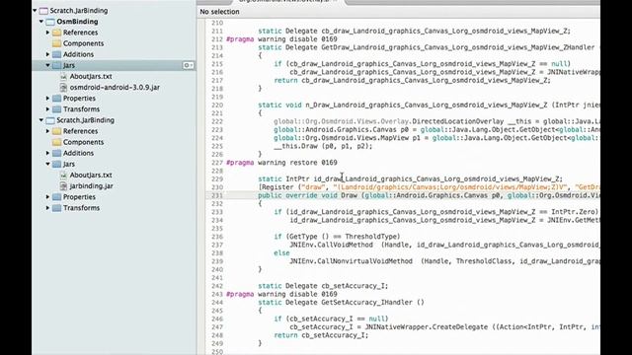Expand References under Scratch.JarBinding project
The width and height of the screenshot is (632, 355).
[48, 131]
